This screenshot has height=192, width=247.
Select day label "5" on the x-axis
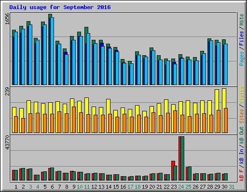45,187
